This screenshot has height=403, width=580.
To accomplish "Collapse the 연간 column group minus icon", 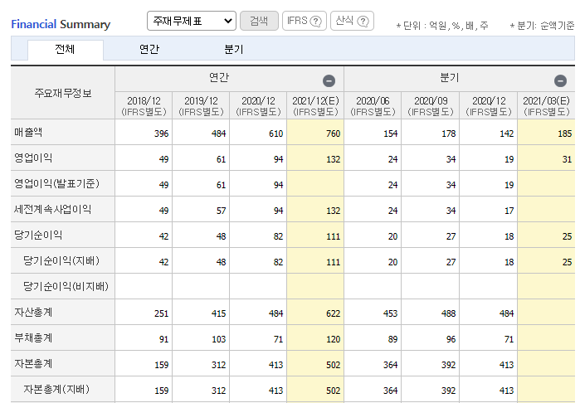I will [329, 80].
